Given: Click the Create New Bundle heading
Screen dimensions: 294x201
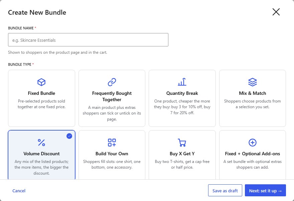Looking at the screenshot, I should coord(37,12).
